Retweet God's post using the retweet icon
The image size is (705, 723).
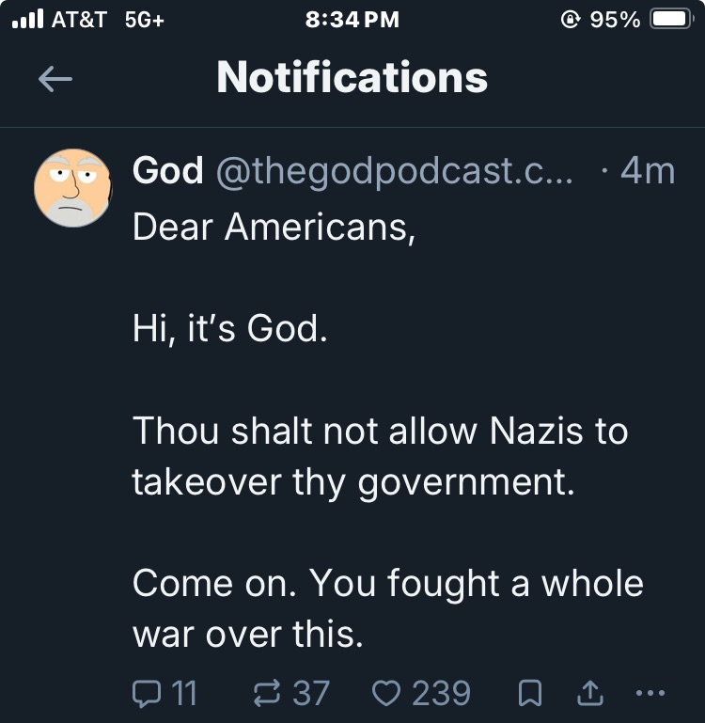click(x=270, y=694)
